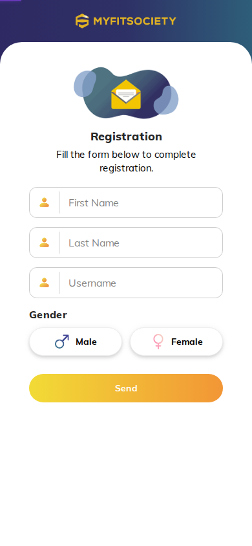Click the MyFitSociety hexagon logo icon
The image size is (252, 546).
point(82,21)
